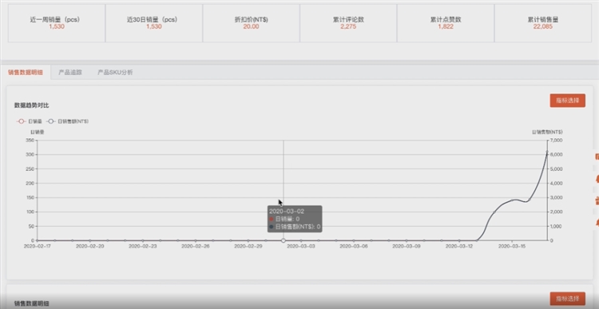Click the 累计点赞数 value 1,822
This screenshot has height=309, width=599.
pos(446,26)
